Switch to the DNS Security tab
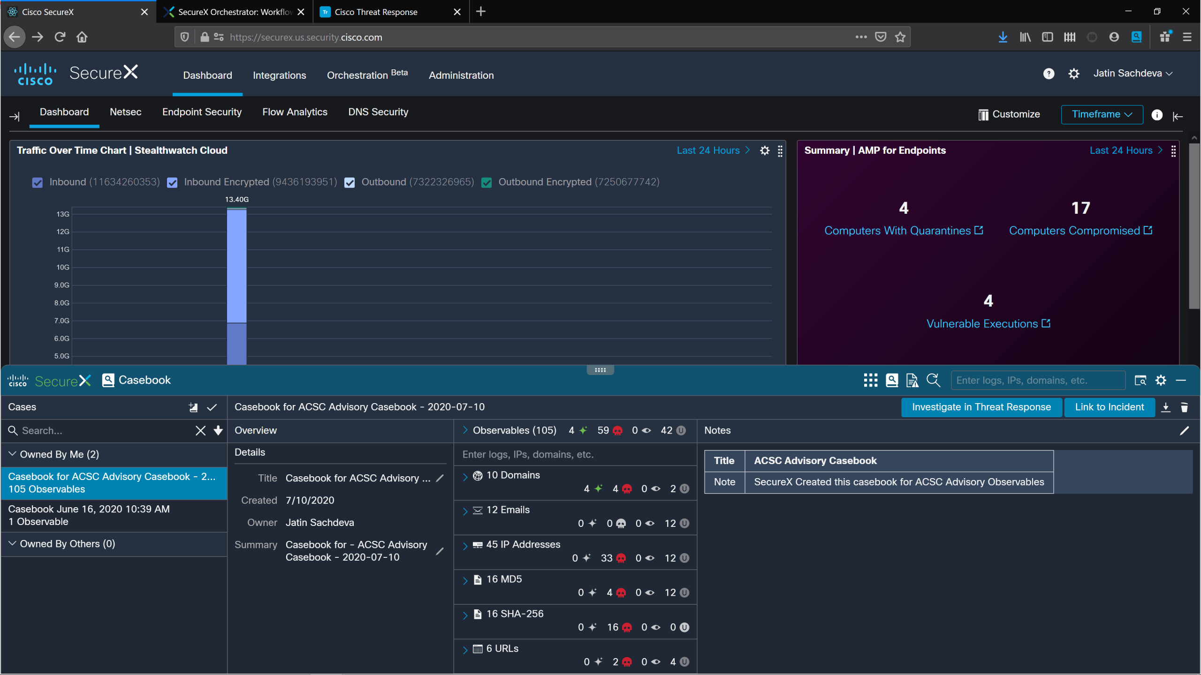The image size is (1201, 675). point(378,112)
